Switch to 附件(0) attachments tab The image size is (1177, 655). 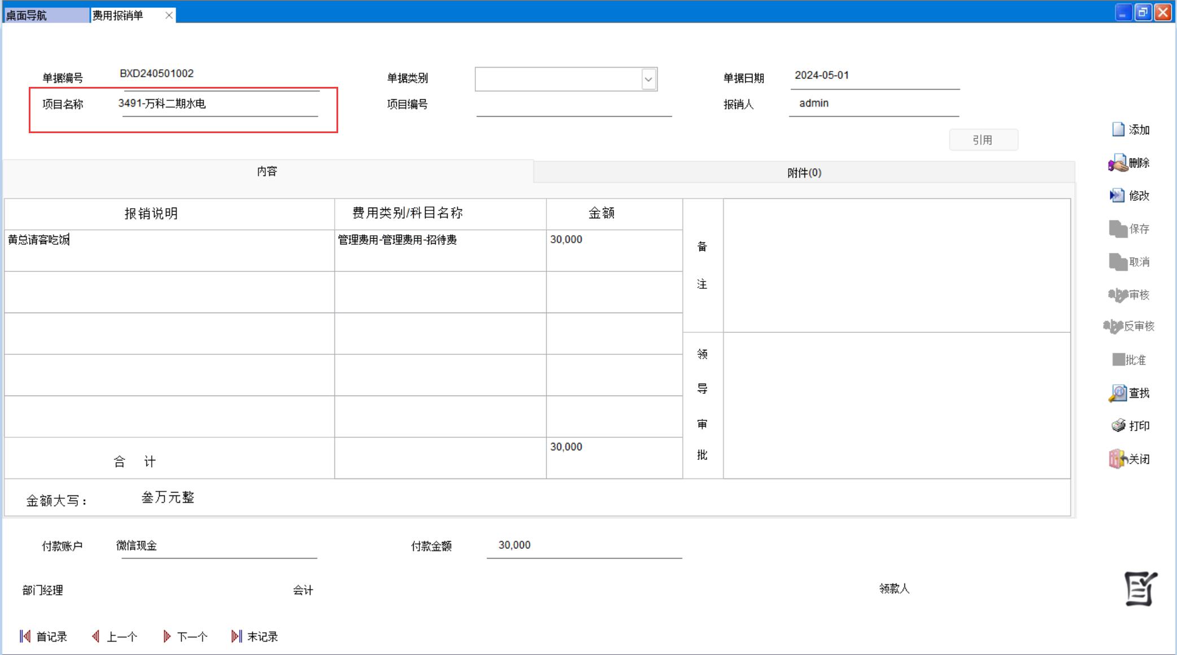[804, 173]
